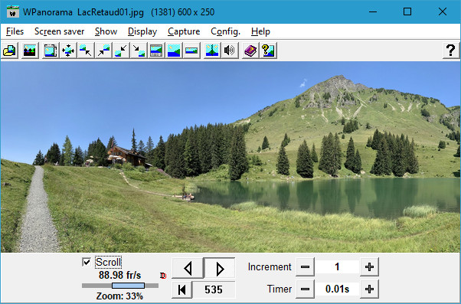This screenshot has width=461, height=304.
Task: Click the Timer value field showing 0.01s
Action: pyautogui.click(x=337, y=289)
